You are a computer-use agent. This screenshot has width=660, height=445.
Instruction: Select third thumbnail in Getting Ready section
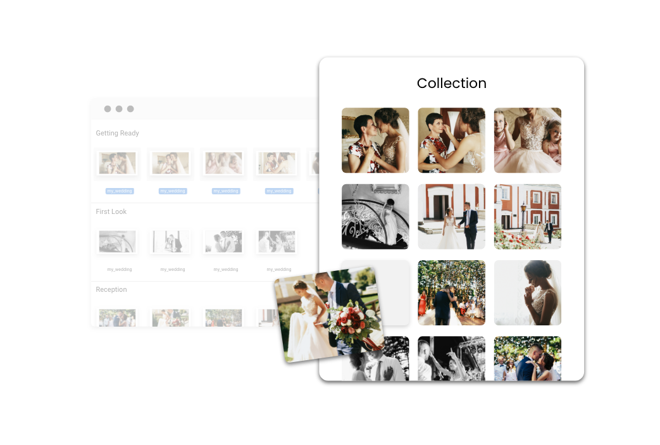coord(223,163)
